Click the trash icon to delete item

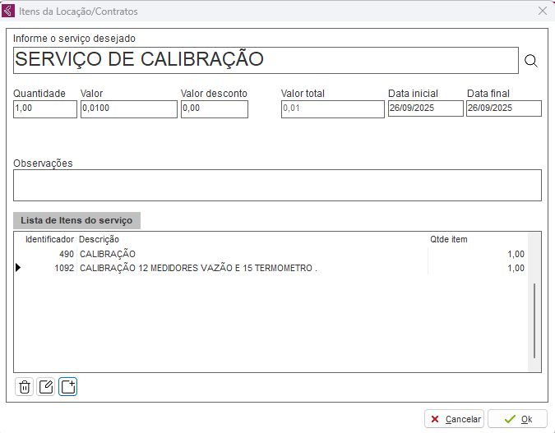coord(25,387)
